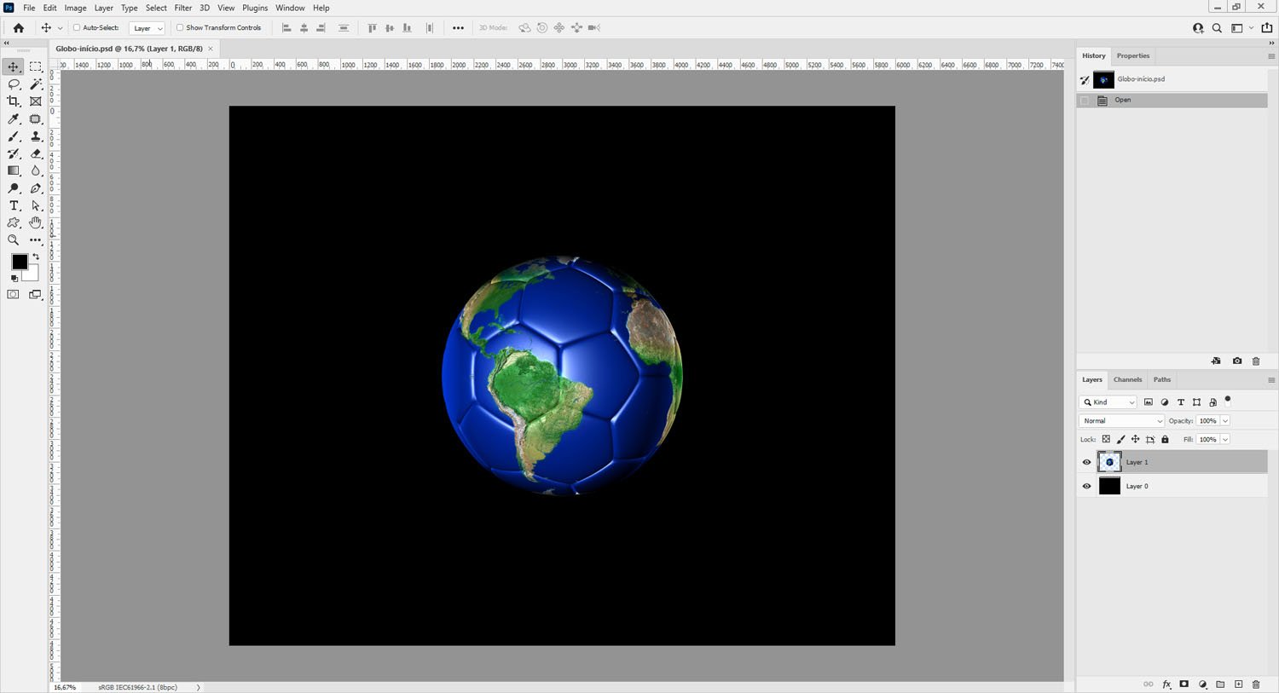The height and width of the screenshot is (693, 1279).
Task: Select the Brush tool
Action: click(14, 136)
